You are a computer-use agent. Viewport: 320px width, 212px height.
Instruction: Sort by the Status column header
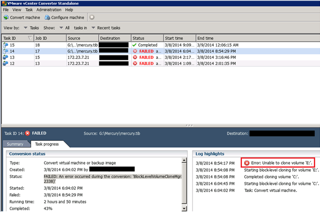147,38
